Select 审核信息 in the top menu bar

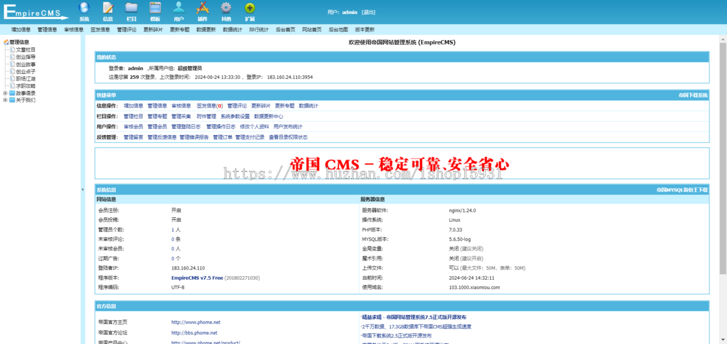(x=74, y=30)
